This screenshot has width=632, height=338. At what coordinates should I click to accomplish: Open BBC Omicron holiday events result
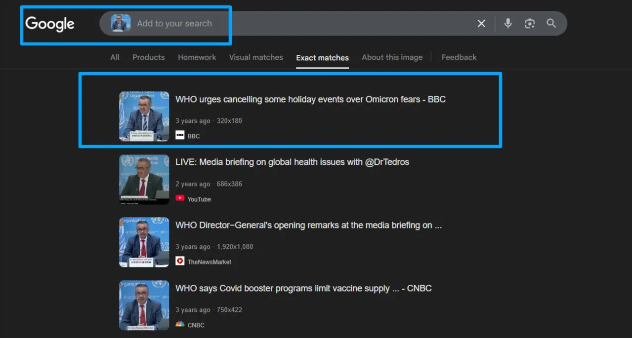coord(310,99)
